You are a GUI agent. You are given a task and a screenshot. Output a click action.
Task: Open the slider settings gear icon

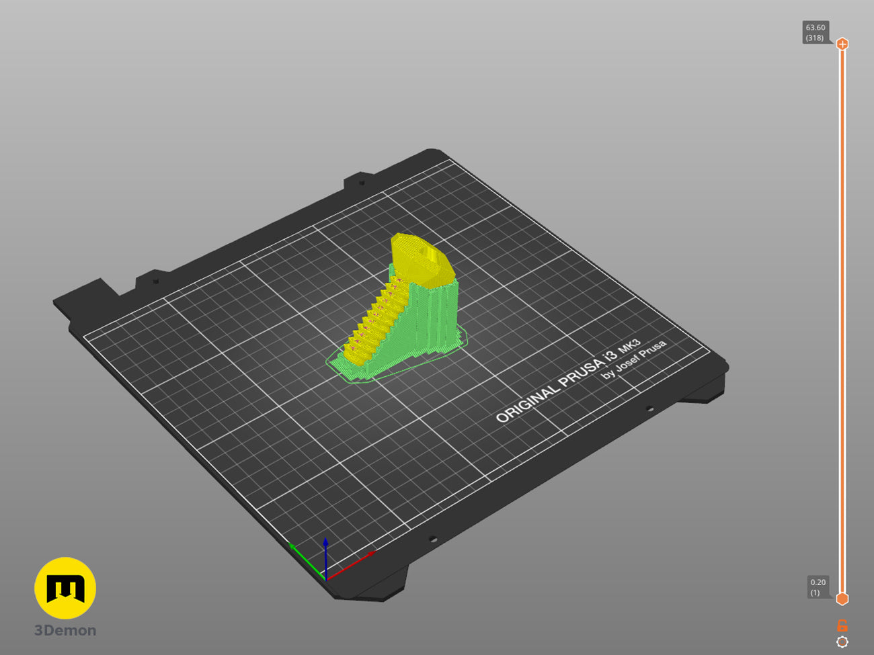[x=842, y=642]
